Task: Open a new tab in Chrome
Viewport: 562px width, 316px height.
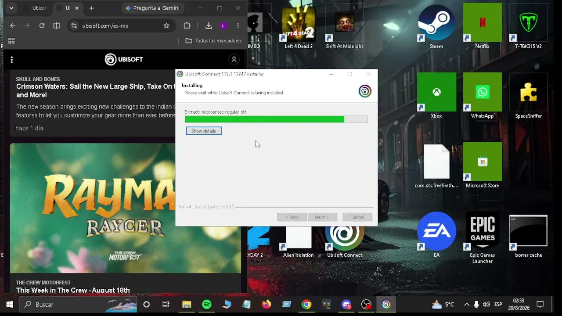Action: pyautogui.click(x=91, y=8)
